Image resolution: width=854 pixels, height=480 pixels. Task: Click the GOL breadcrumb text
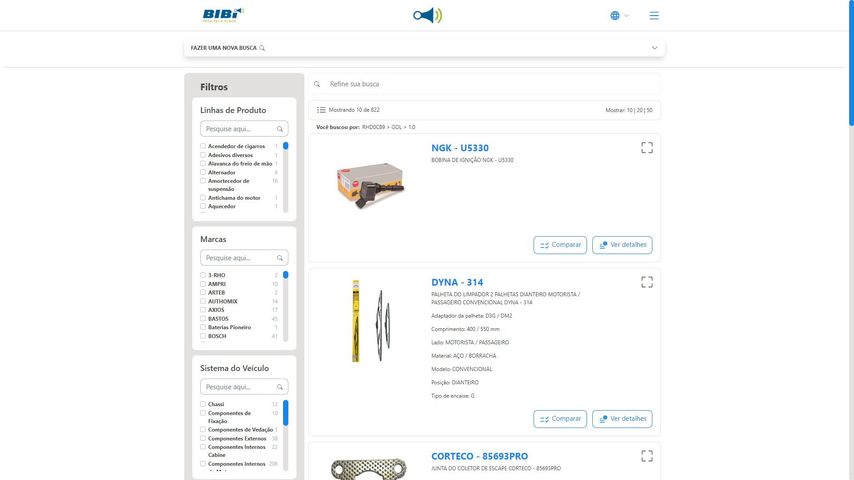click(x=397, y=127)
